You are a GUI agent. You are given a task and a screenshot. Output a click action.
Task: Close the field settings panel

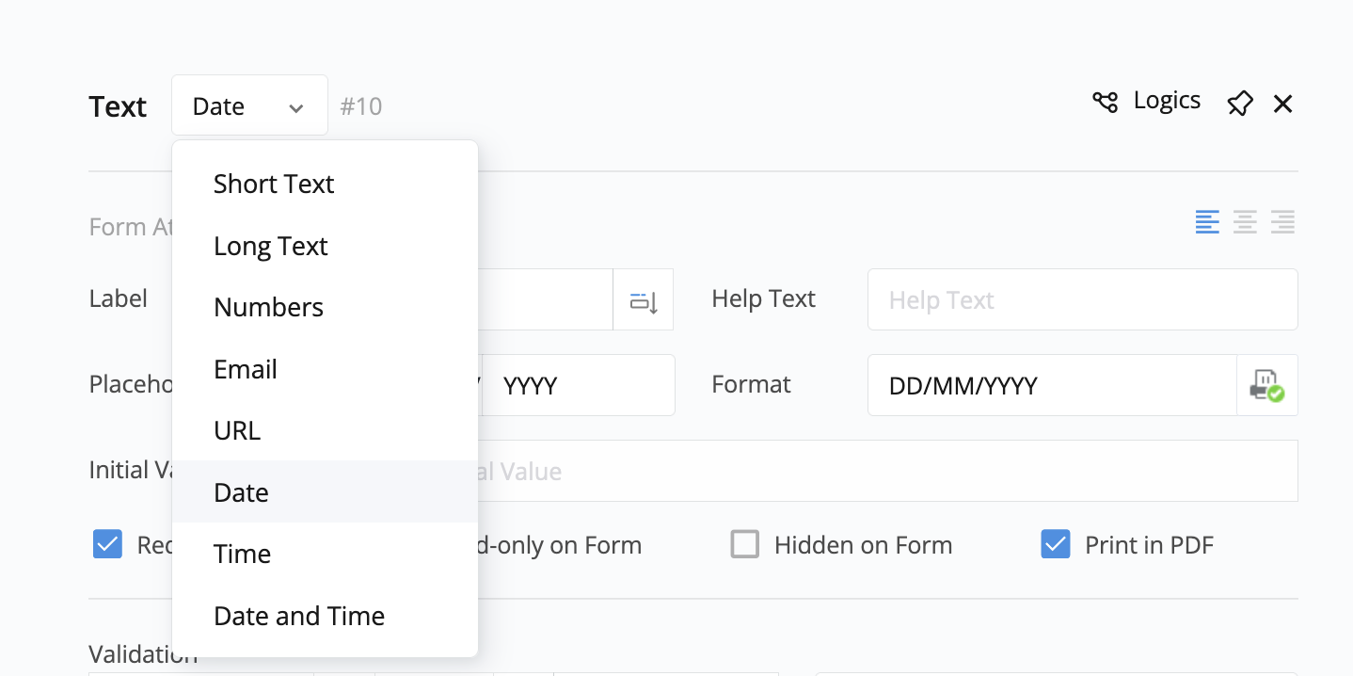tap(1282, 104)
